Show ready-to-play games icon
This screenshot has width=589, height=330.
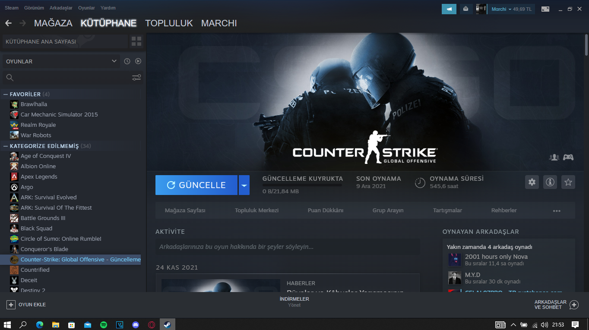[138, 61]
